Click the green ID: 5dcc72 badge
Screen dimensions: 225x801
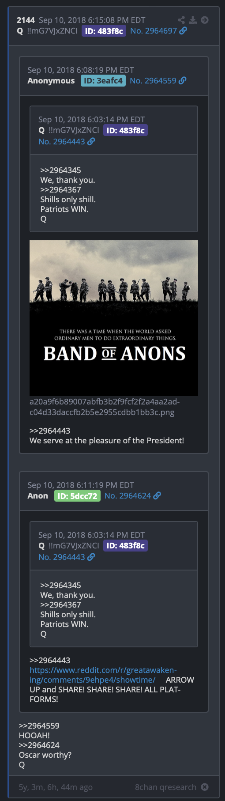(78, 495)
